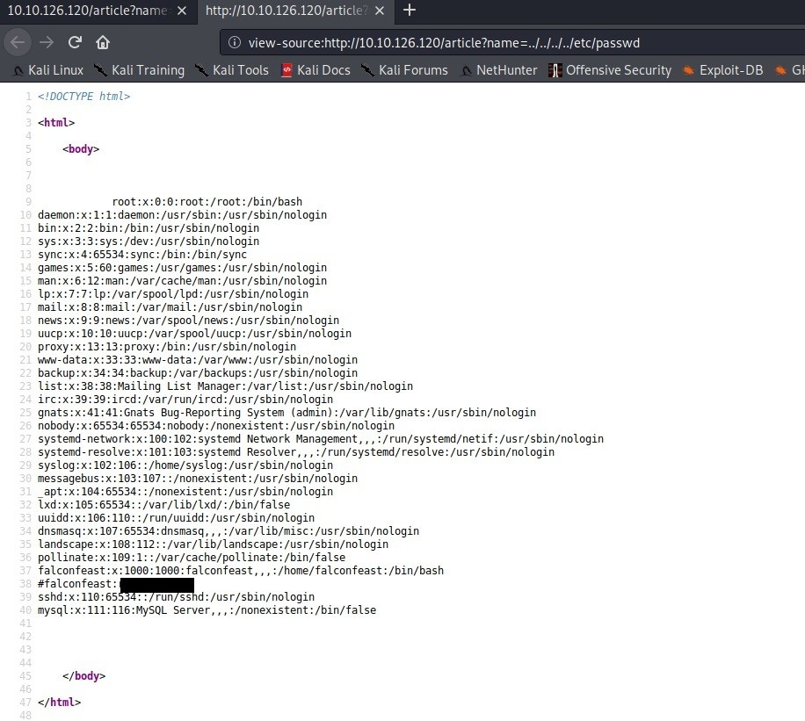Go to the browser Home page
805x721 pixels.
(103, 42)
